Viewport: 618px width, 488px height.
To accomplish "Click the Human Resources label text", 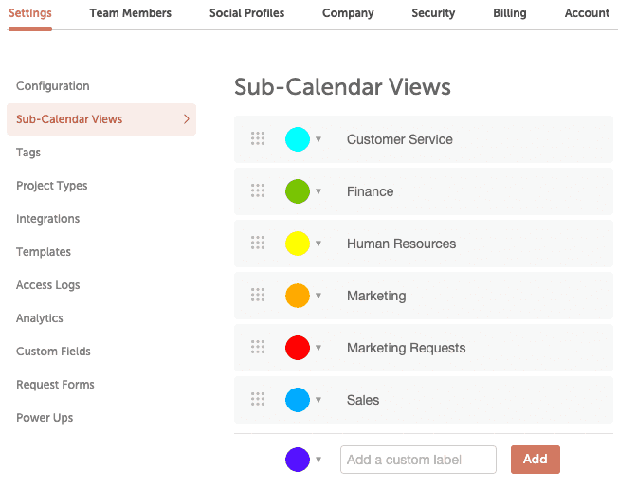I will point(401,244).
